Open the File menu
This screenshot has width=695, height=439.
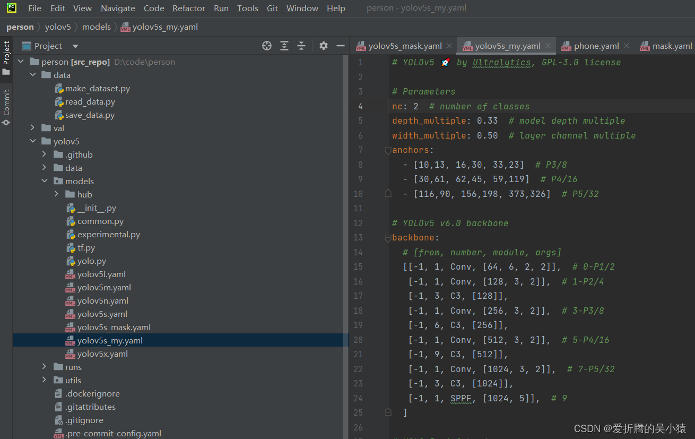point(34,8)
